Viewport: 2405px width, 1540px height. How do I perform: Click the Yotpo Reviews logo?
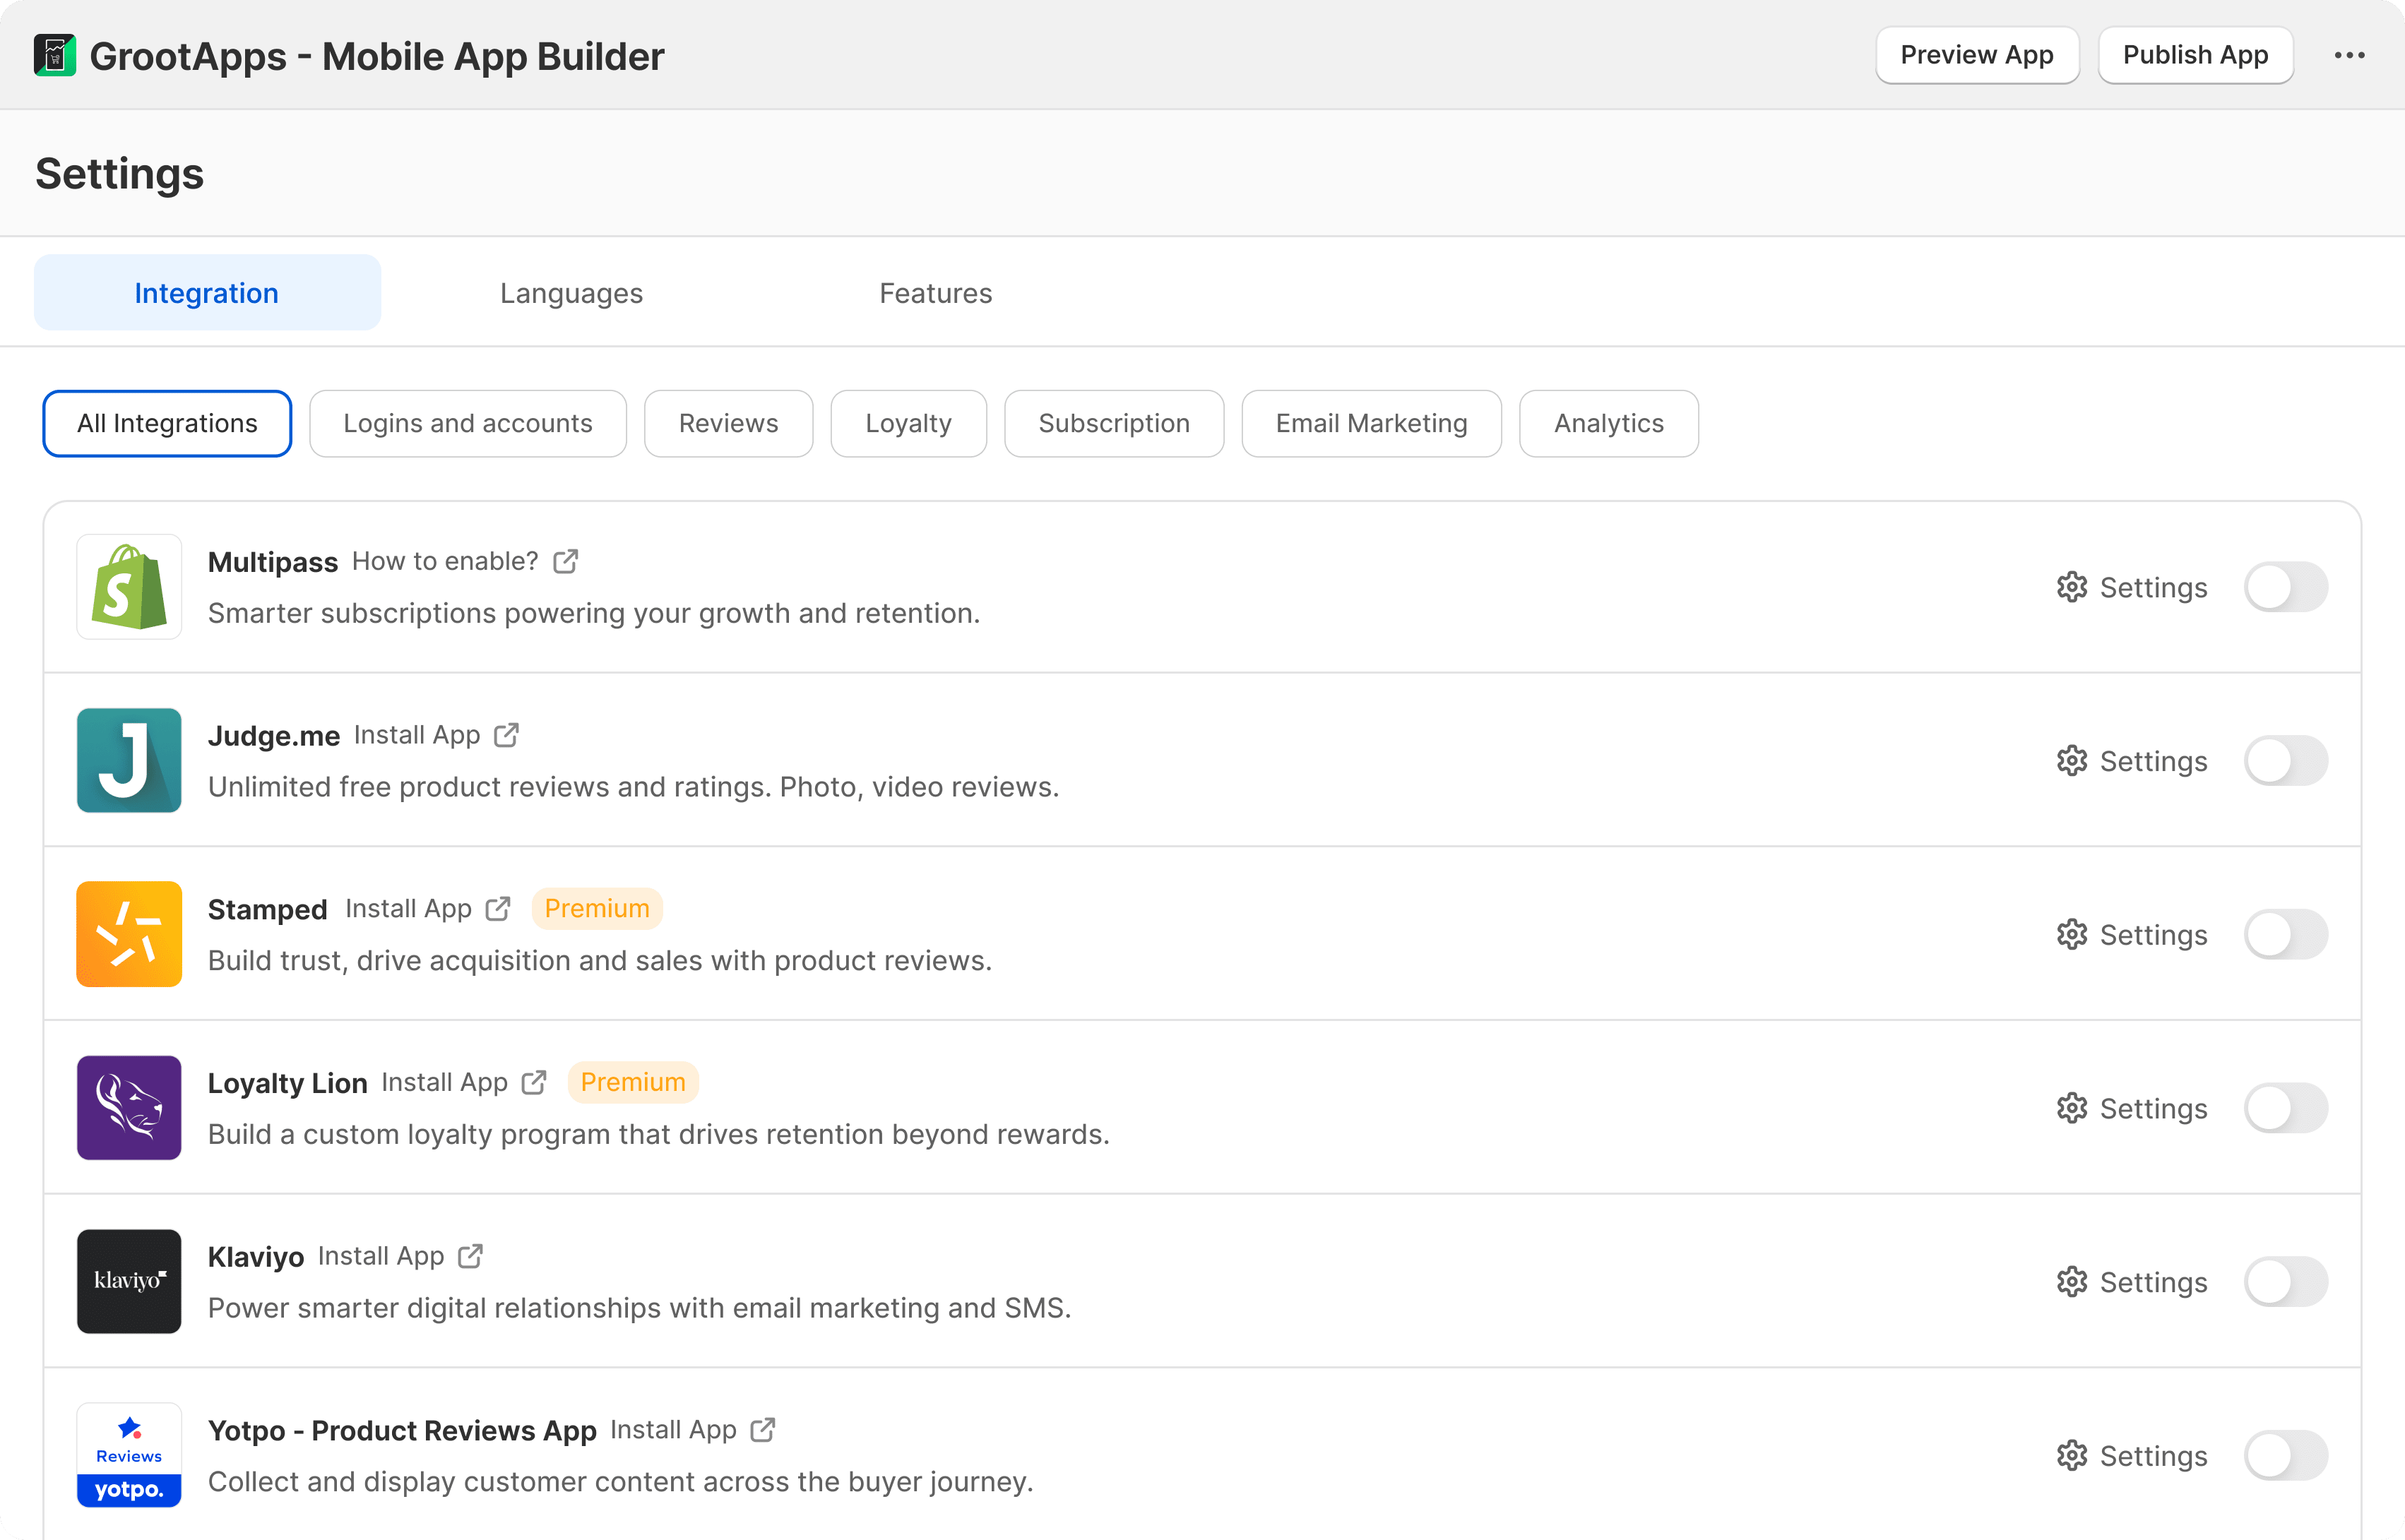point(129,1455)
